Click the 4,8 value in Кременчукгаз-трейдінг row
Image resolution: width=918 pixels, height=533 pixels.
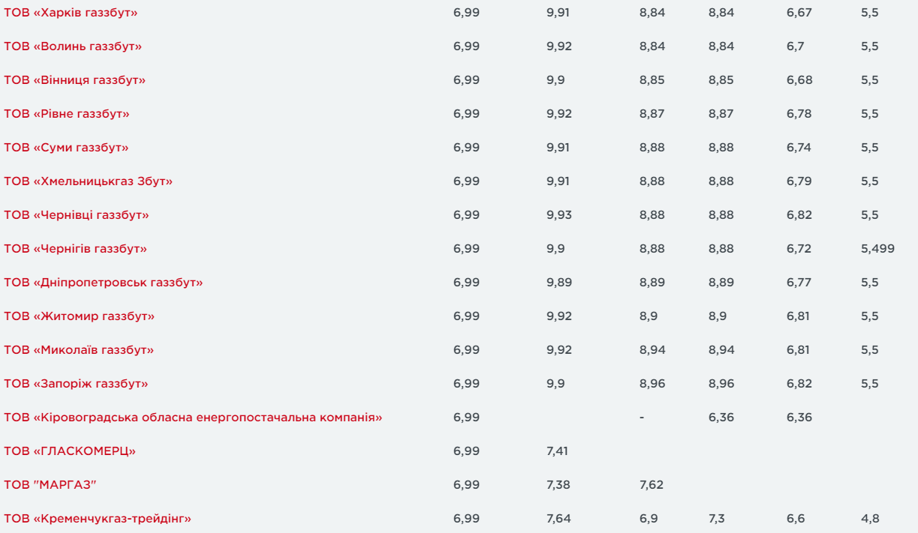coord(869,519)
